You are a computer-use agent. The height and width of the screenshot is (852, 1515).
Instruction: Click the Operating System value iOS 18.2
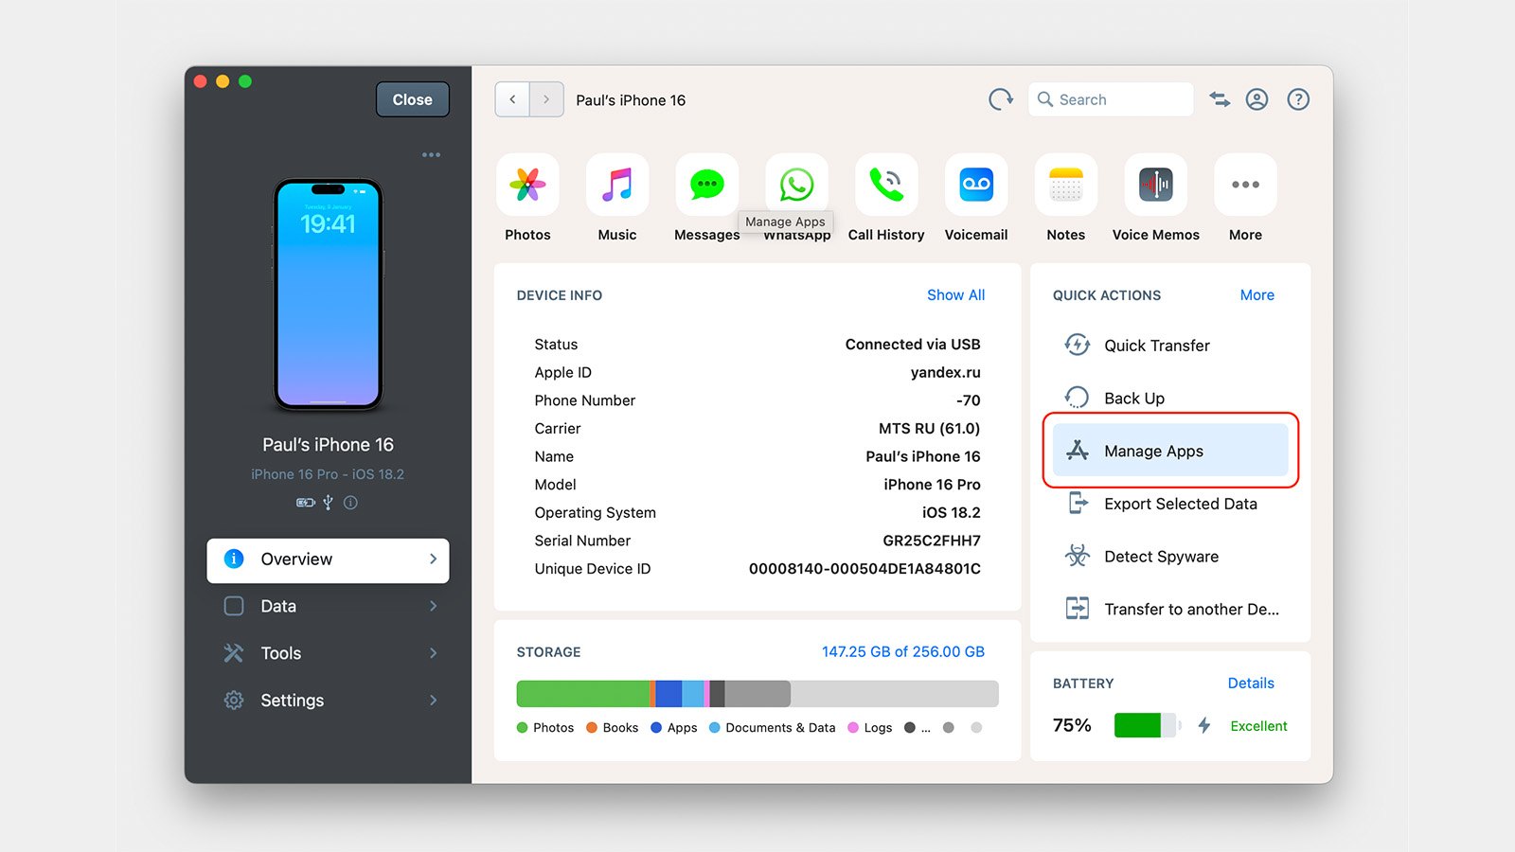(952, 513)
